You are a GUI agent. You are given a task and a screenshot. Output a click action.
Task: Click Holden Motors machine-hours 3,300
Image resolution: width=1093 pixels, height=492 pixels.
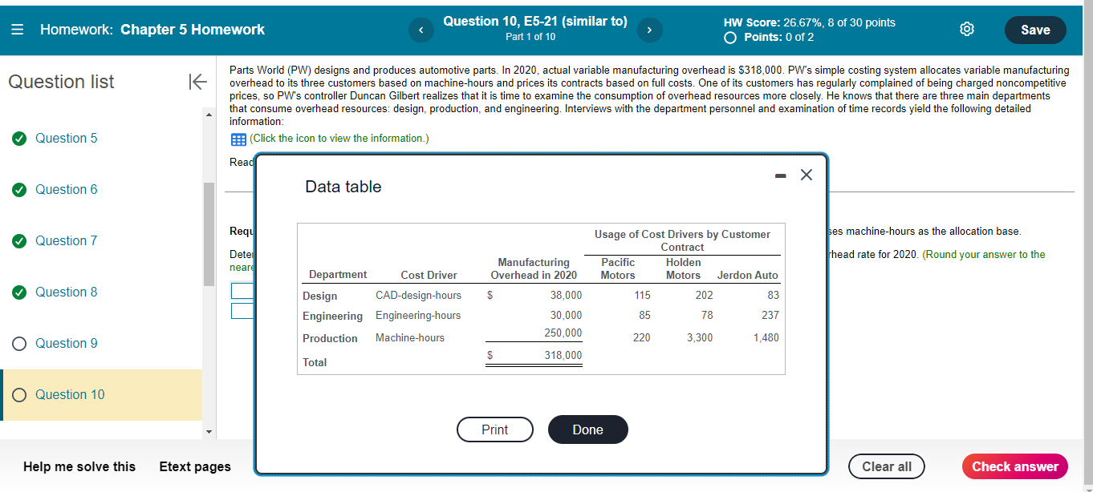[700, 337]
